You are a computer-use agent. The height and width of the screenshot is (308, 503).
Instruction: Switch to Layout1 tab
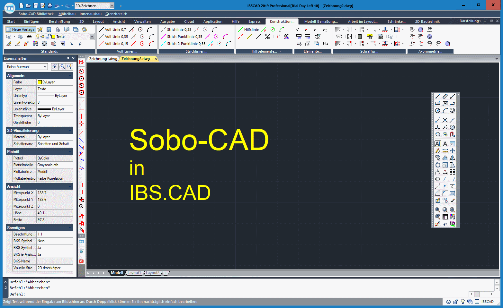coord(134,273)
